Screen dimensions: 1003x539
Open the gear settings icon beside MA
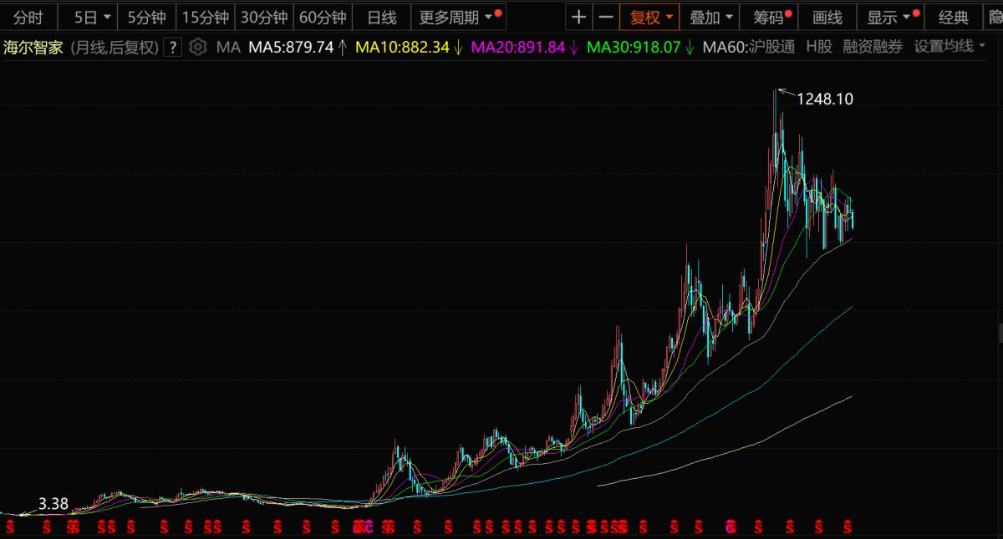(x=197, y=47)
